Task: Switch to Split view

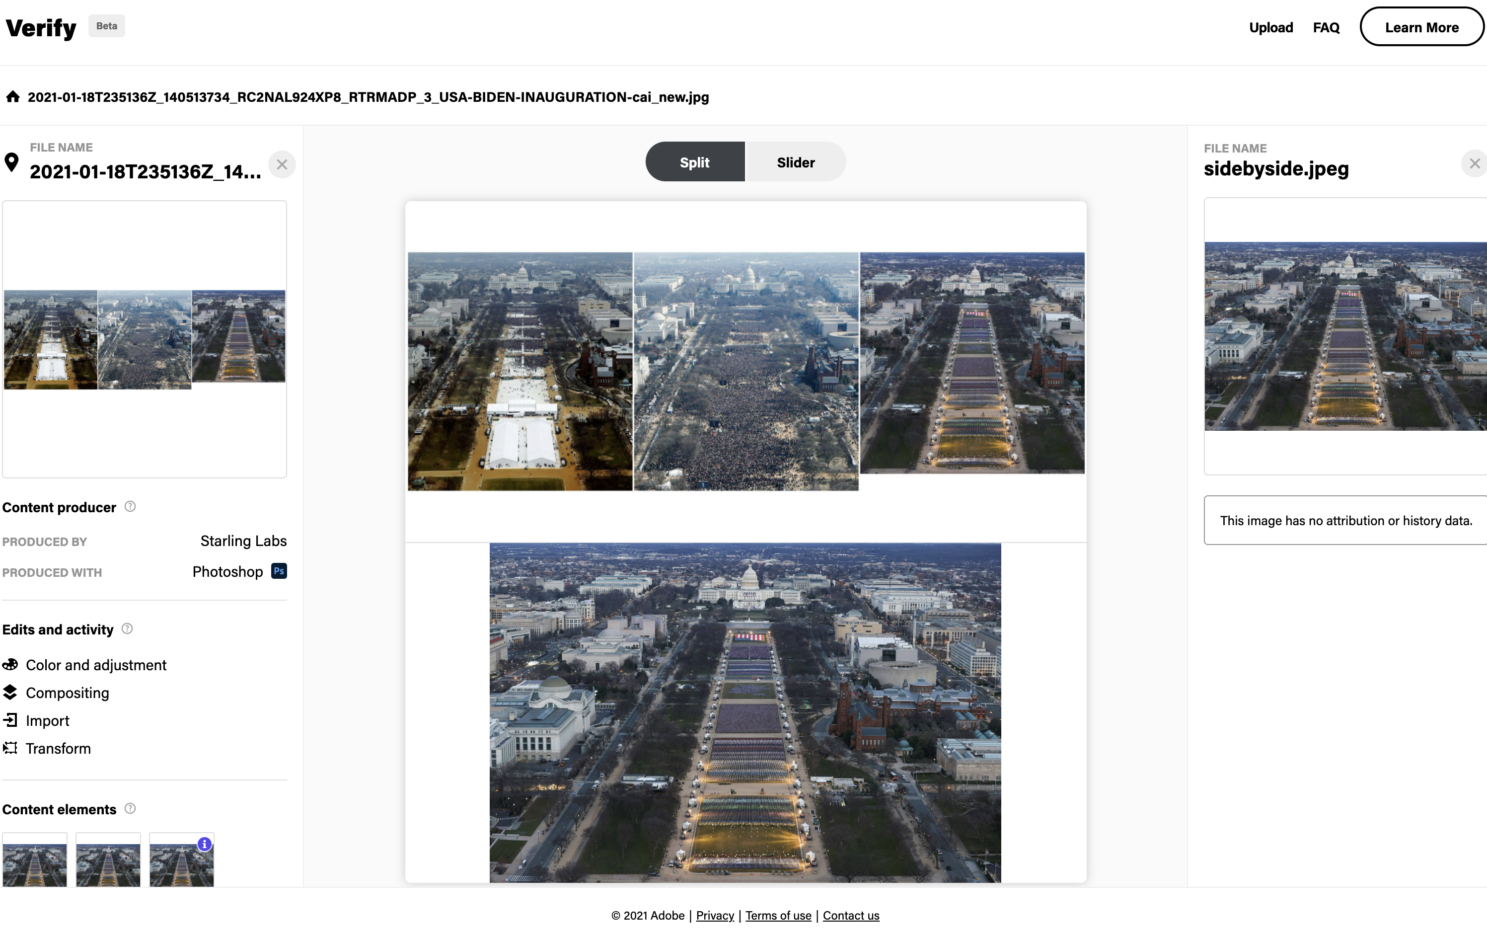Action: tap(695, 162)
